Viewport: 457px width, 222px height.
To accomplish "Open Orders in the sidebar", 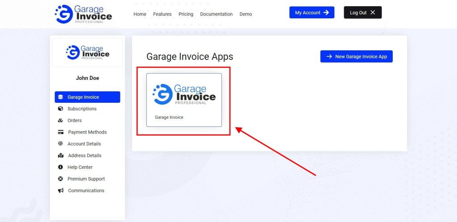I will tap(75, 120).
